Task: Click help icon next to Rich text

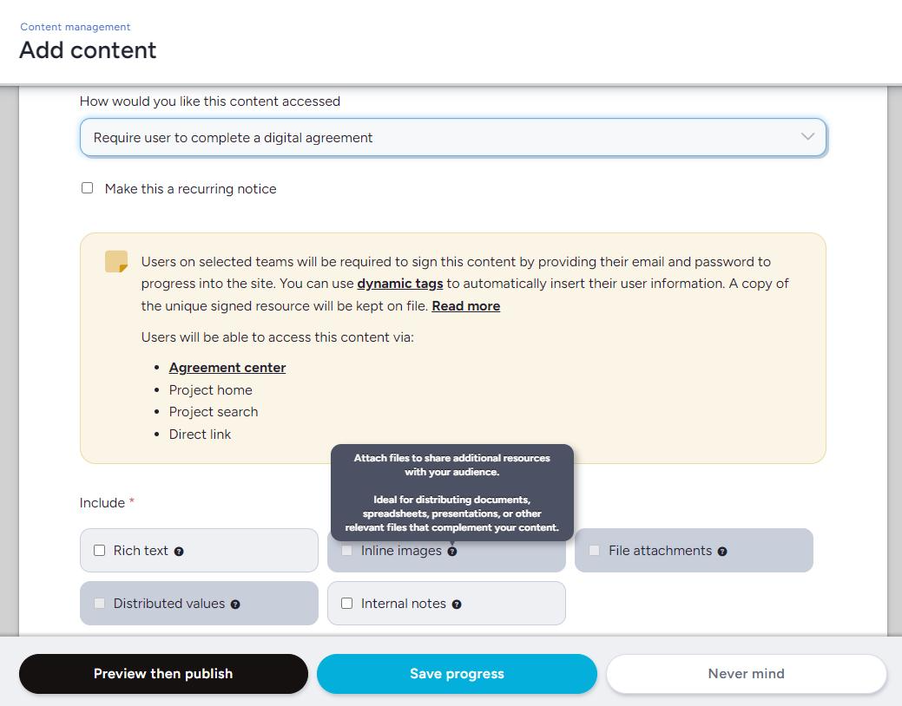Action: click(x=179, y=552)
